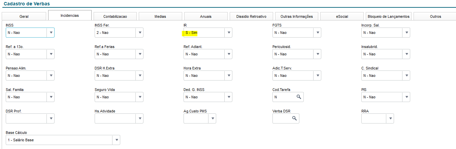This screenshot has width=456, height=149.
Task: Open the Periculosid. dropdown
Action: (x=318, y=54)
